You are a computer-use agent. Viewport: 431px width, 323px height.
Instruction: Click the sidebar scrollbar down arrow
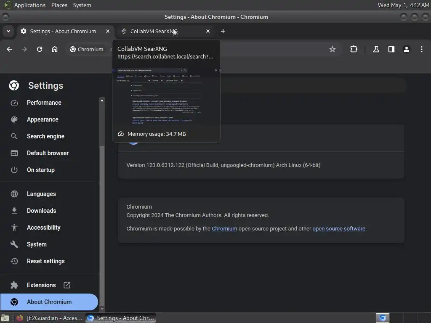click(x=102, y=309)
